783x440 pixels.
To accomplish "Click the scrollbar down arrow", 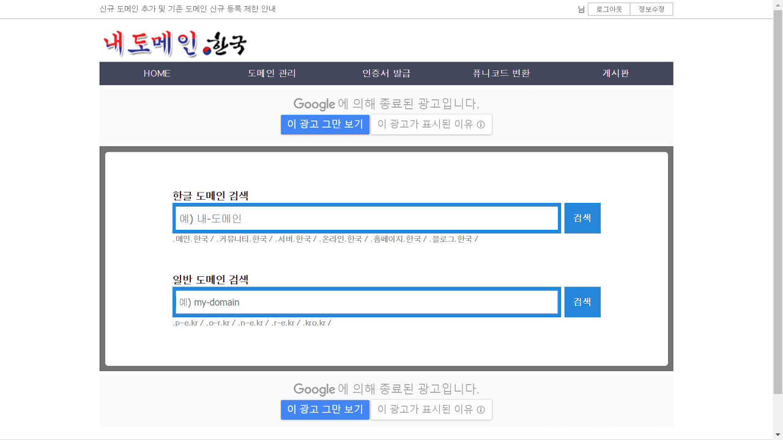I will tap(778, 435).
